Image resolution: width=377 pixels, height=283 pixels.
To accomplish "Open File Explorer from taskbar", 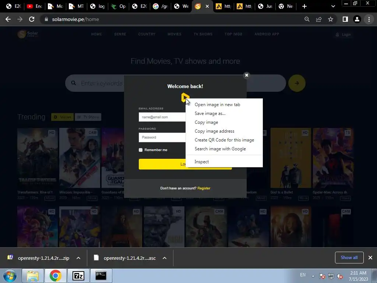I will tap(33, 276).
